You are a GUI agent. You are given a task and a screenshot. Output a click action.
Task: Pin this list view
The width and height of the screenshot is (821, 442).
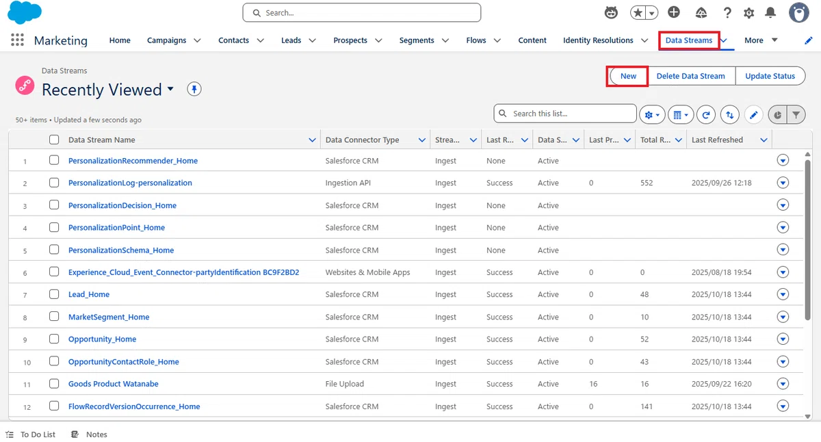(194, 89)
